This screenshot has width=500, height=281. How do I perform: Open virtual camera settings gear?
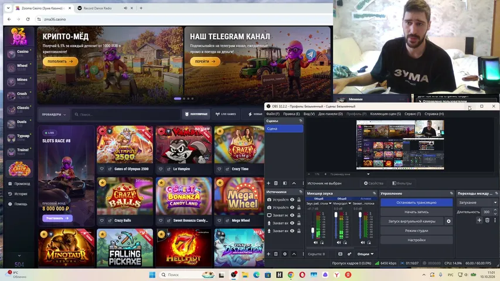click(x=448, y=221)
